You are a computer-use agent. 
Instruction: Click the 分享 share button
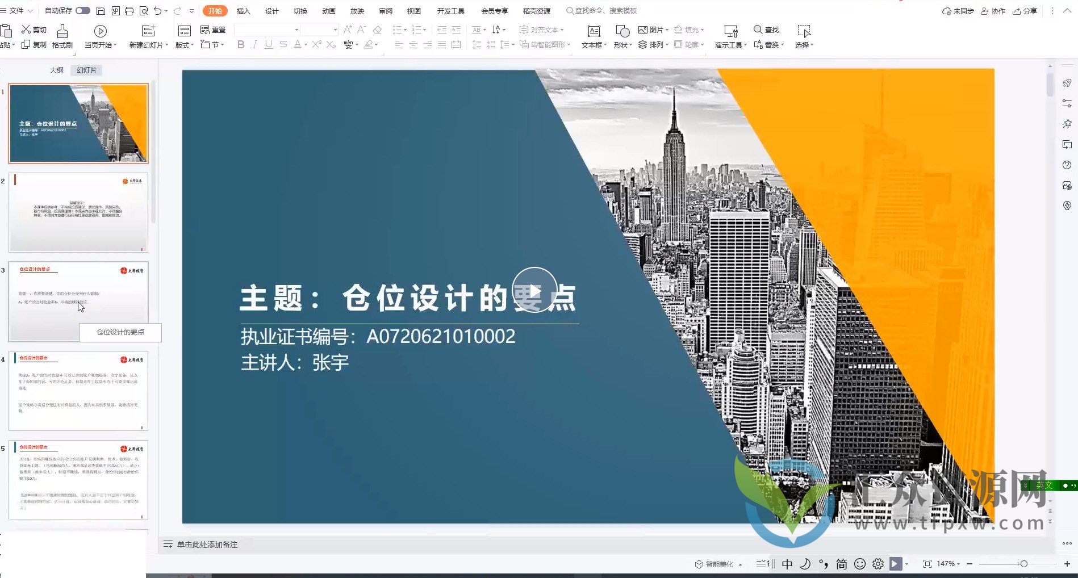click(1025, 11)
